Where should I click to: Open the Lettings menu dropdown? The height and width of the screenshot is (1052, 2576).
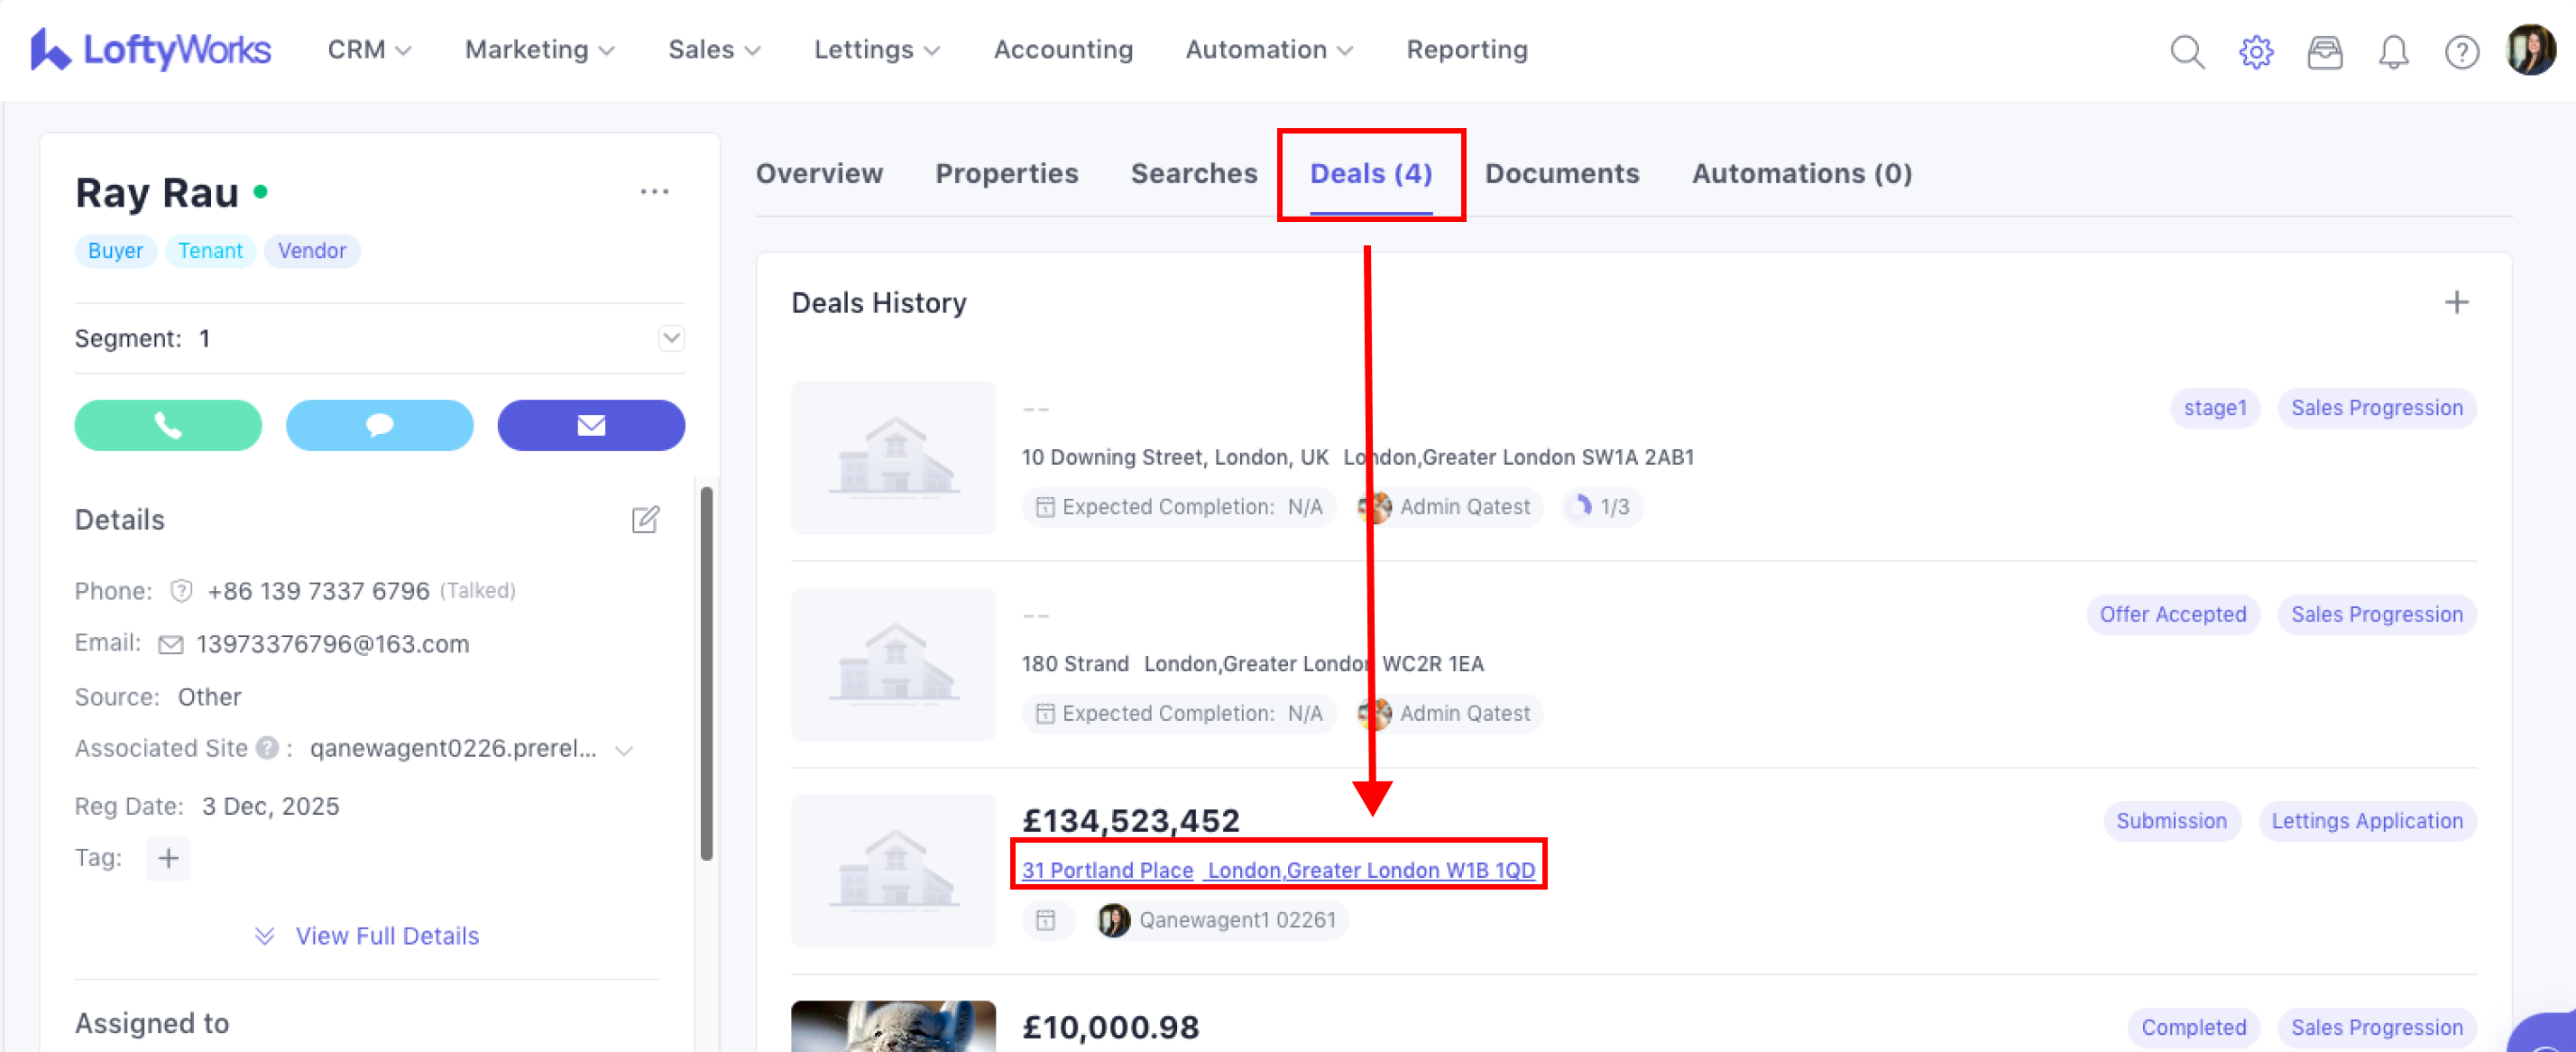876,49
